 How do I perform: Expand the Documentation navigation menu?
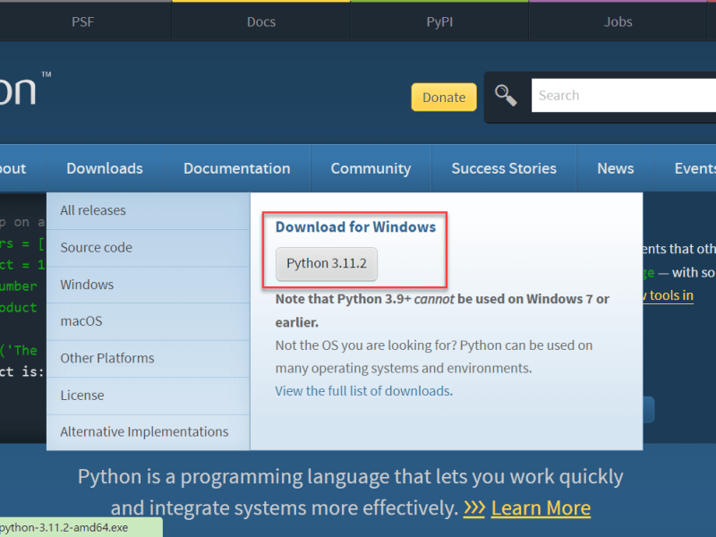tap(236, 168)
